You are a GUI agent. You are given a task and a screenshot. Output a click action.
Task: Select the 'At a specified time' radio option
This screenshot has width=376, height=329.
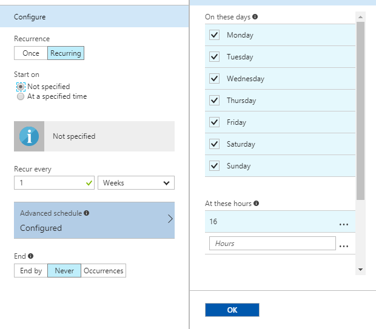coord(21,96)
